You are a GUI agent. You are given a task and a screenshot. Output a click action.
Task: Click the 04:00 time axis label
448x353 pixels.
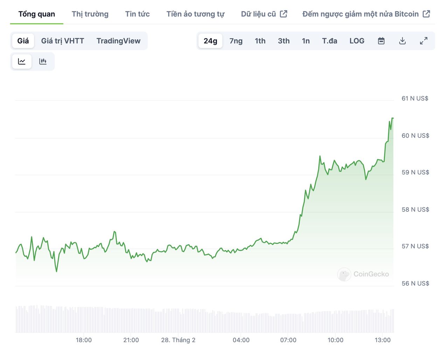pos(241,340)
